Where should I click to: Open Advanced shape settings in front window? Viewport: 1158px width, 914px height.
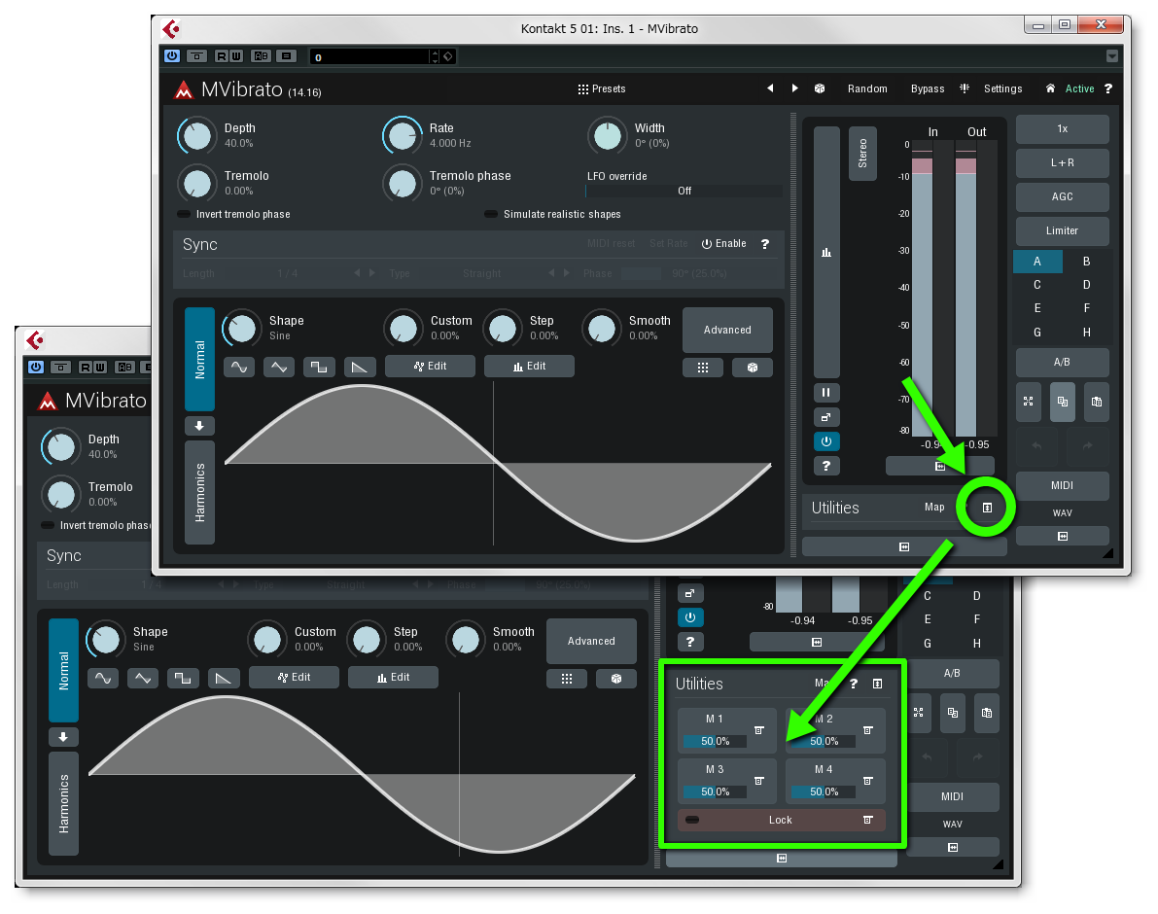tap(727, 330)
